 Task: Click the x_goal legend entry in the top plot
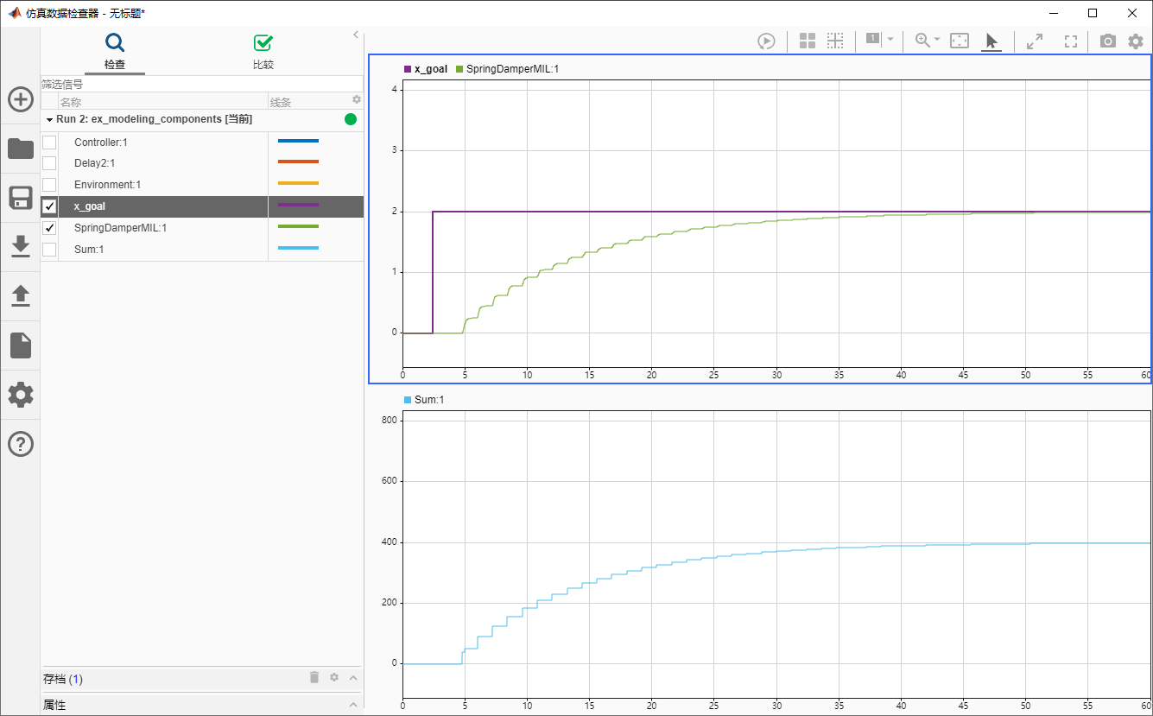(x=425, y=69)
